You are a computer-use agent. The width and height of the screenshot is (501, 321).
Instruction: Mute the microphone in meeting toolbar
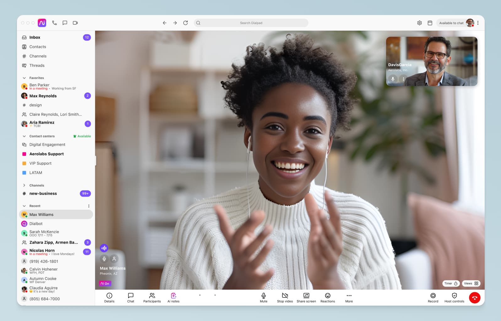pyautogui.click(x=263, y=296)
